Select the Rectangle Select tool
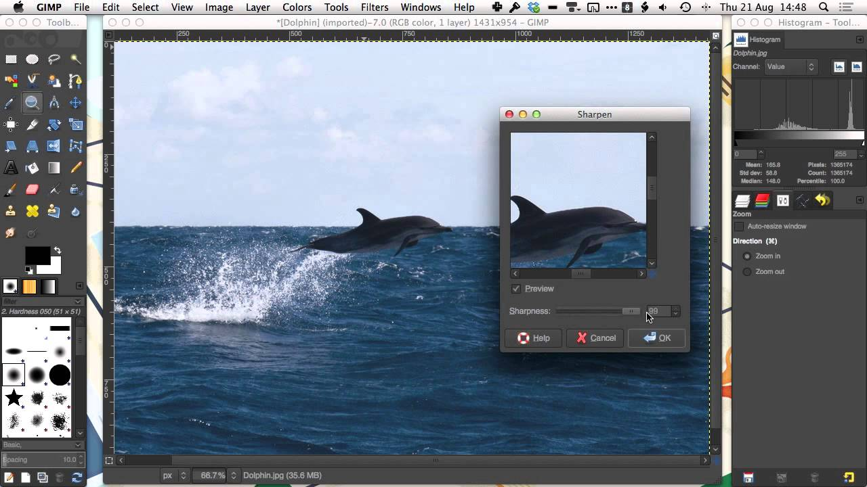 (x=11, y=59)
